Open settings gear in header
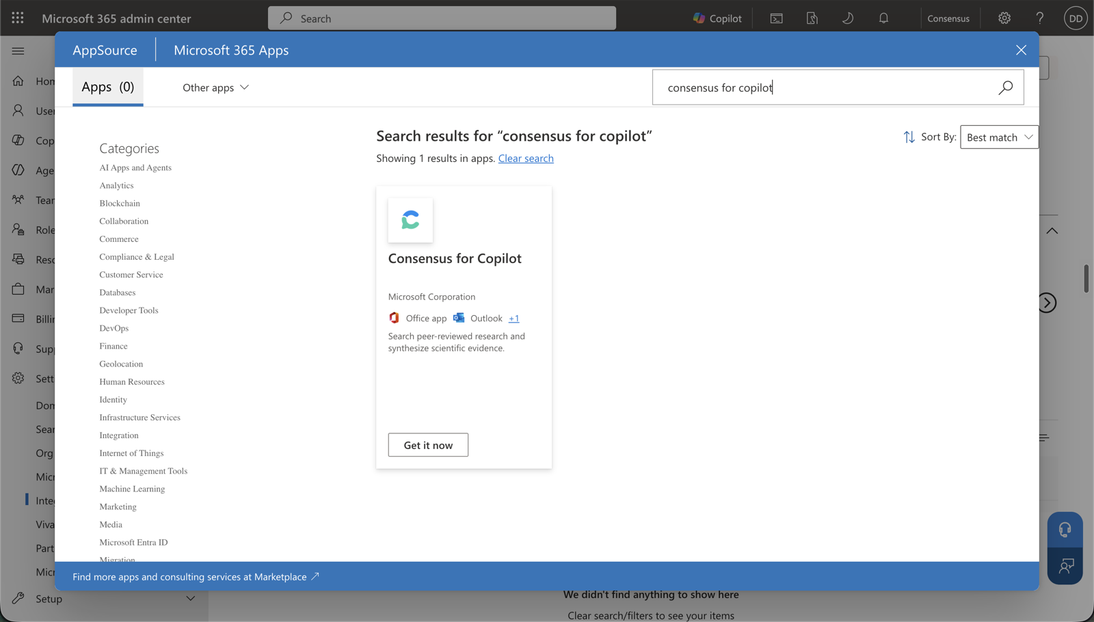This screenshot has height=622, width=1094. coord(1004,18)
